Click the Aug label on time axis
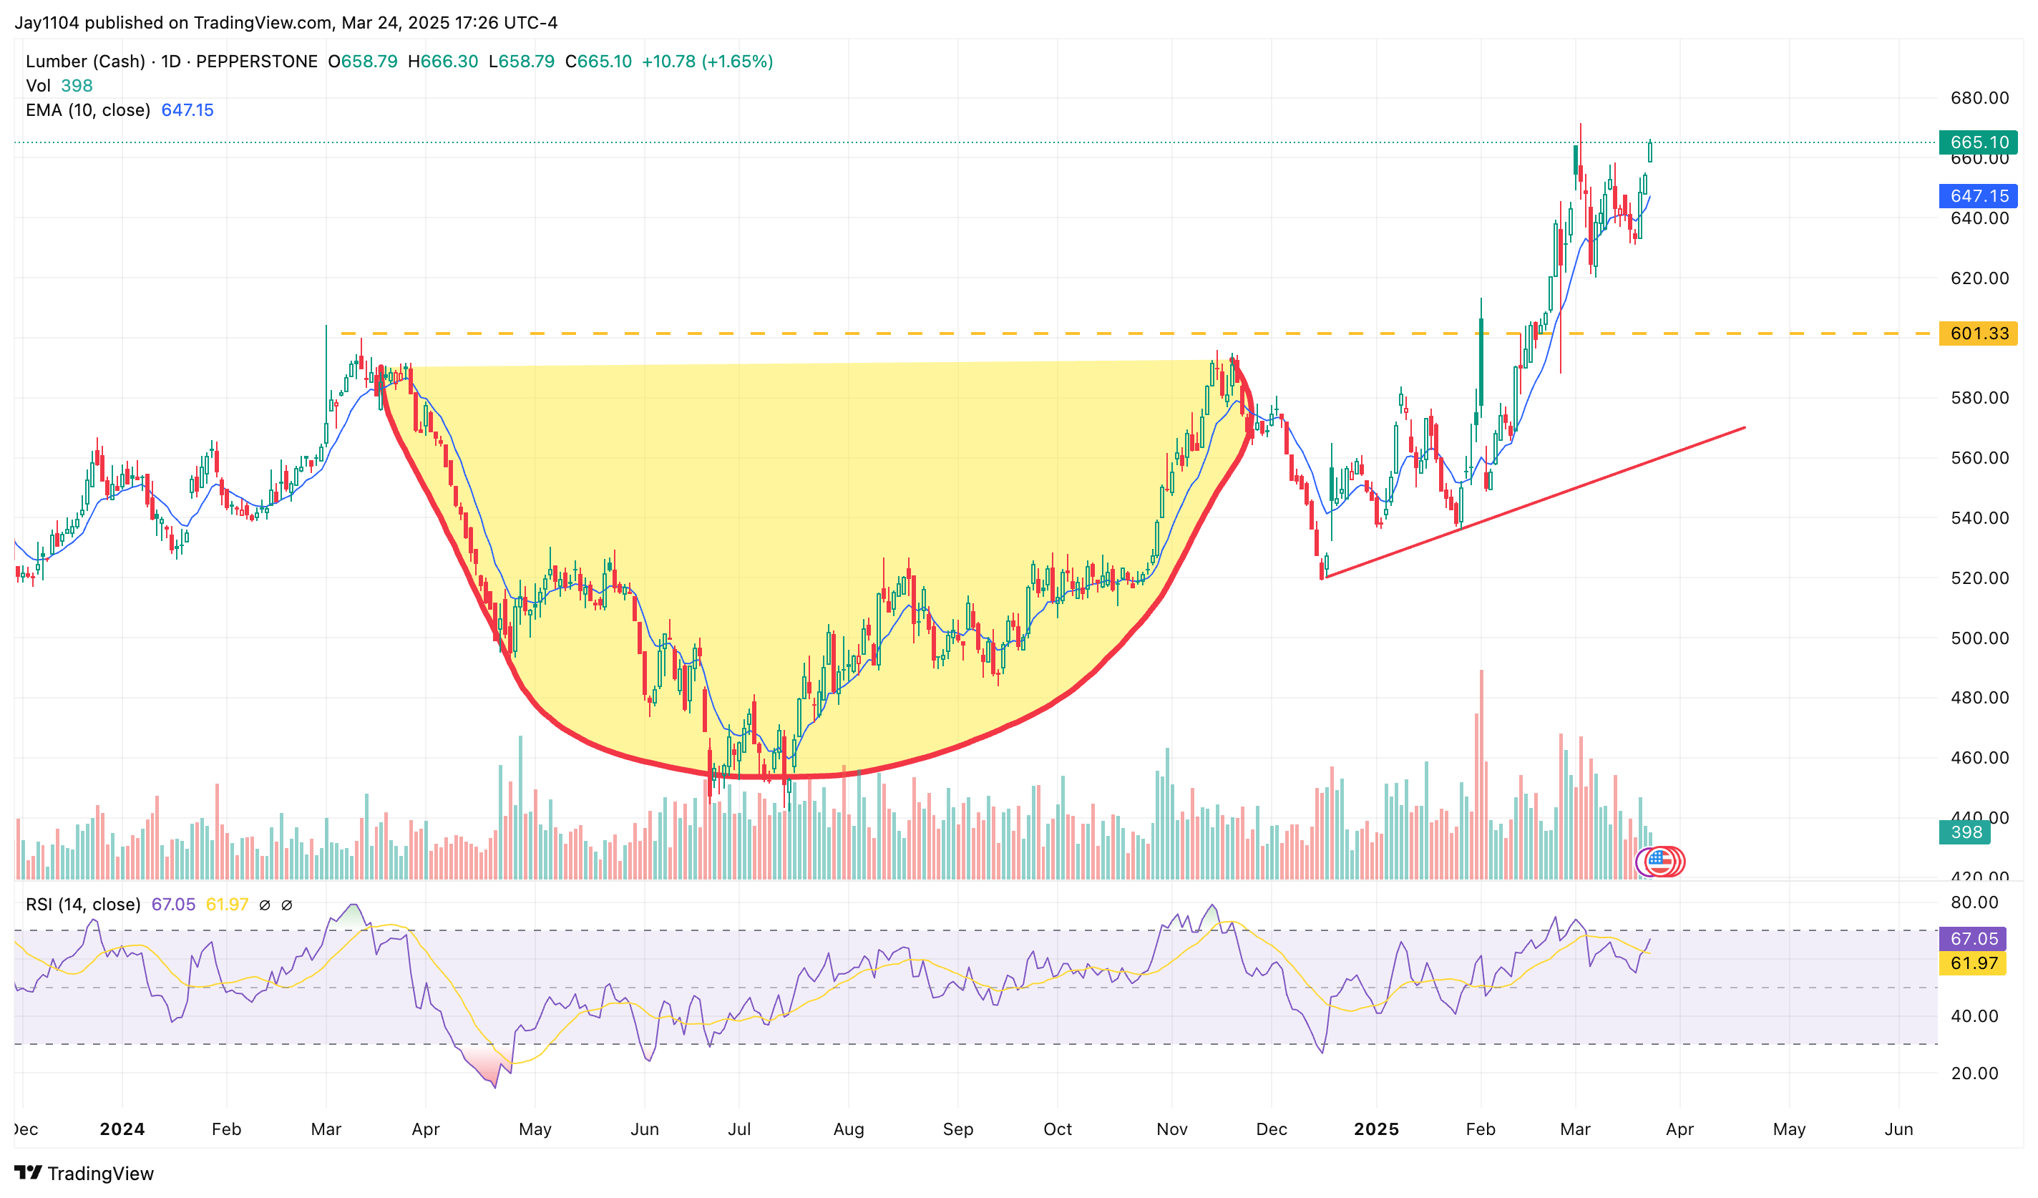2038x1198 pixels. 849,1129
